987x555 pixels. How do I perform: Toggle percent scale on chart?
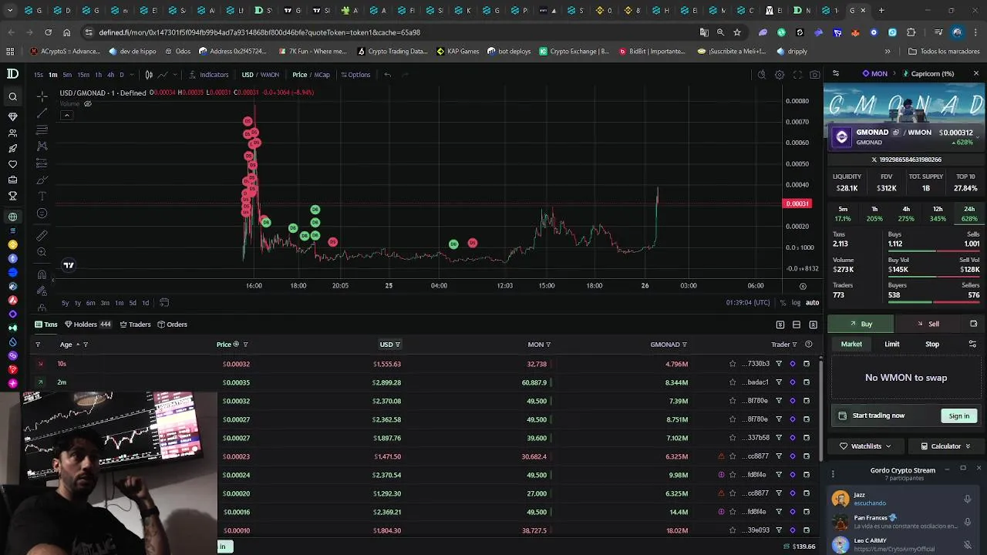[783, 303]
